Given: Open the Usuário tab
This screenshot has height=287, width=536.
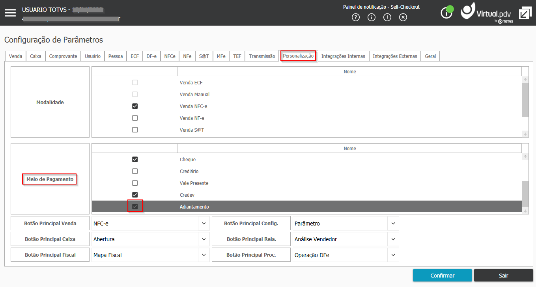Looking at the screenshot, I should [93, 56].
